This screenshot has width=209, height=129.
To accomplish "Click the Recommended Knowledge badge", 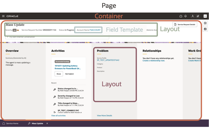I will [62, 62].
